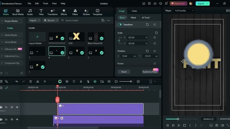Expand Global Media tree item
Image resolution: width=230 pixels, height=129 pixels.
click(2, 35)
